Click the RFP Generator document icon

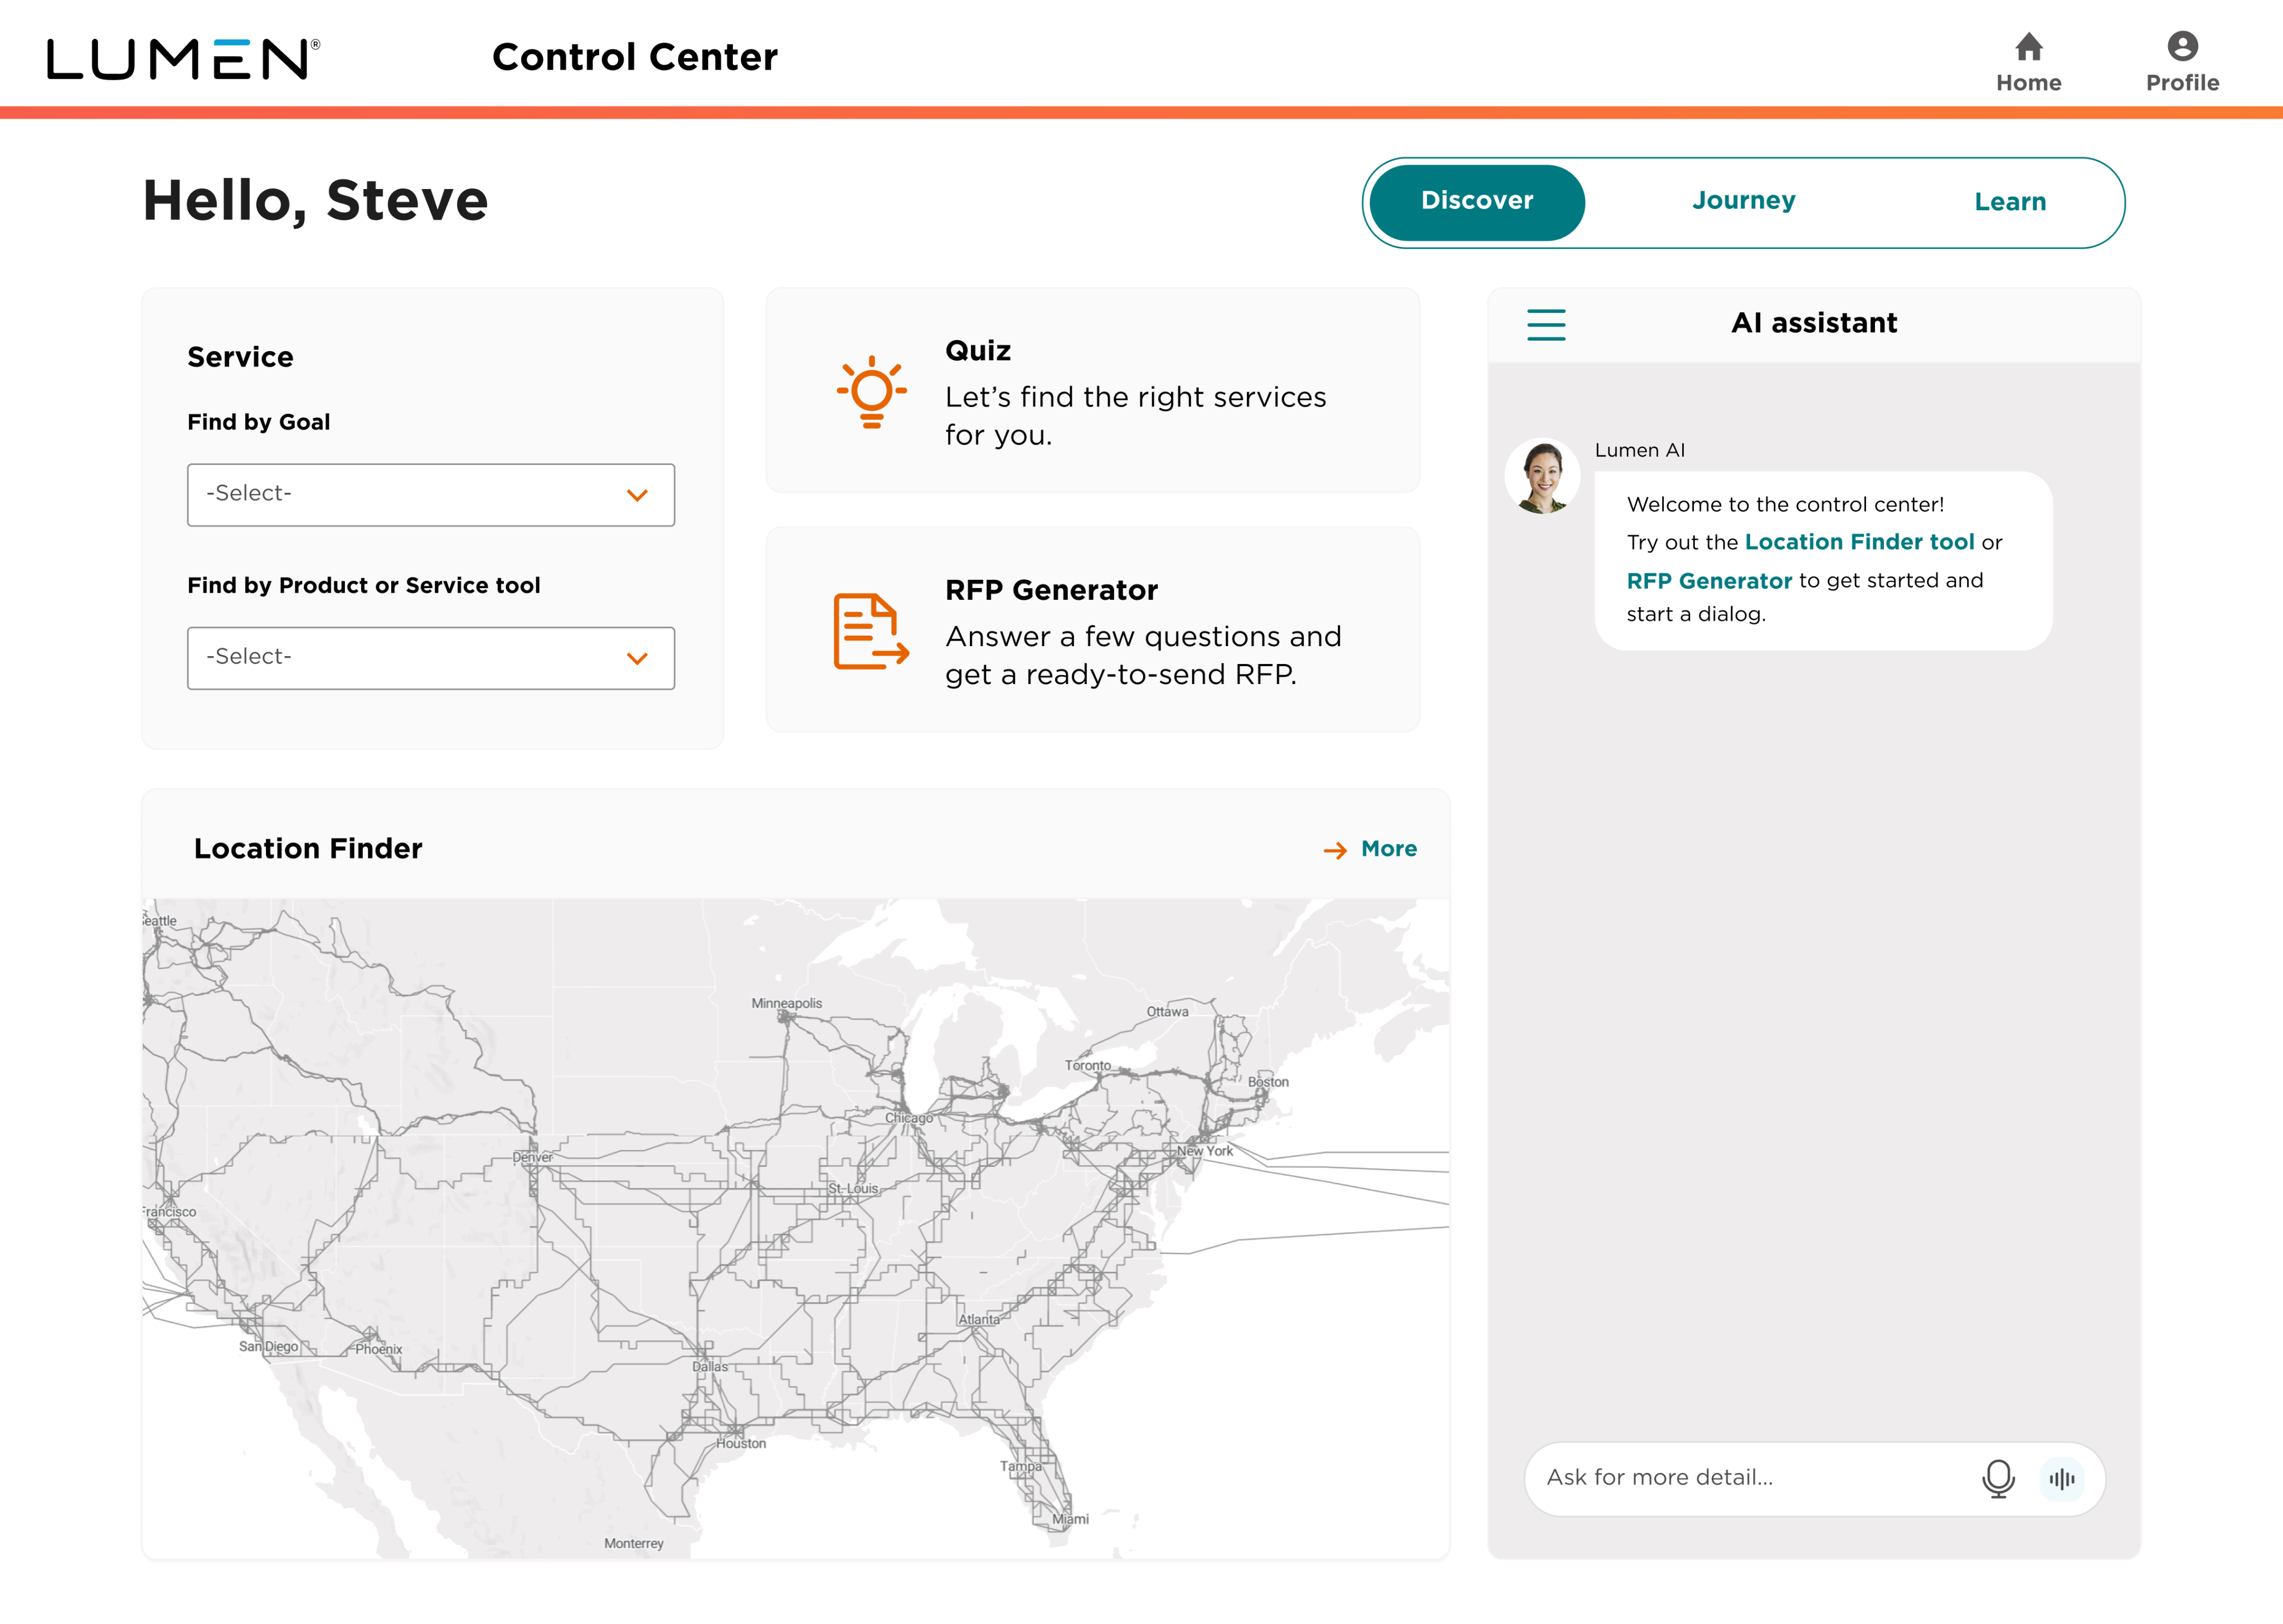[x=871, y=631]
